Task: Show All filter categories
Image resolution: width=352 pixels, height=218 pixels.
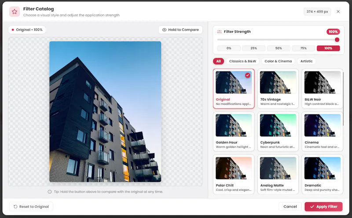Action: coord(218,61)
